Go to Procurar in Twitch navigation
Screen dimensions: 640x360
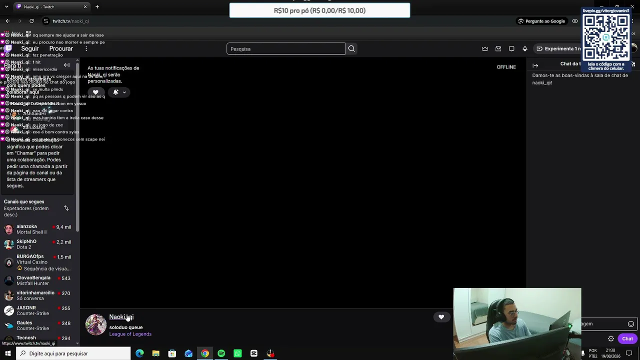coord(61,48)
